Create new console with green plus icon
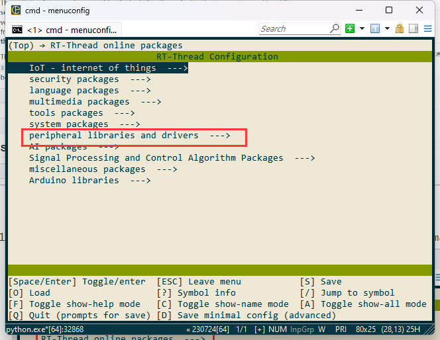 [x=350, y=28]
